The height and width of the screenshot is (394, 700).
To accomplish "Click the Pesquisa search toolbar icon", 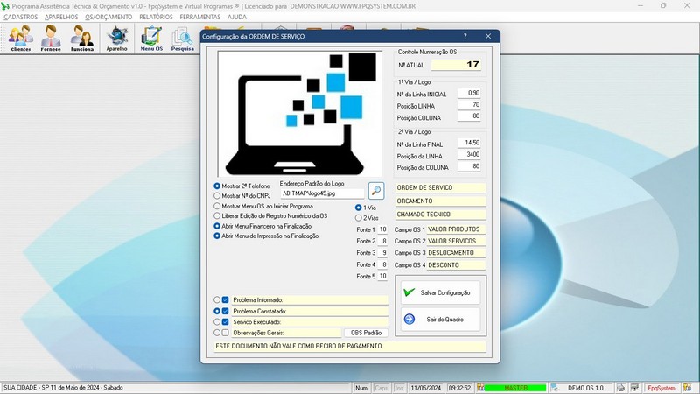I will [183, 38].
